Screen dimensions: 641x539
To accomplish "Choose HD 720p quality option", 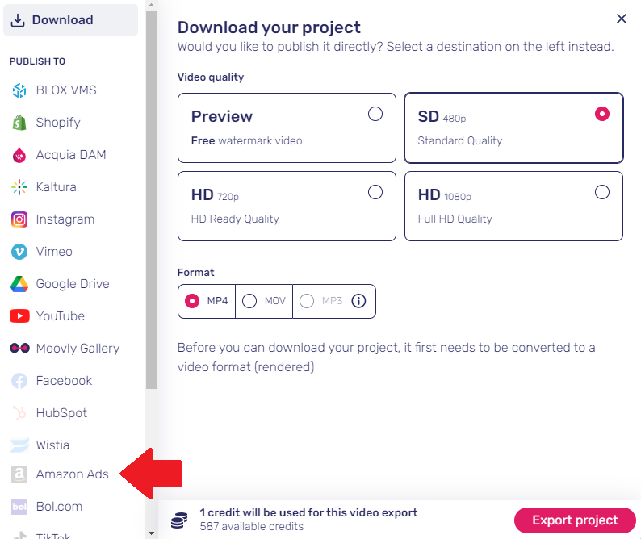I will (287, 206).
